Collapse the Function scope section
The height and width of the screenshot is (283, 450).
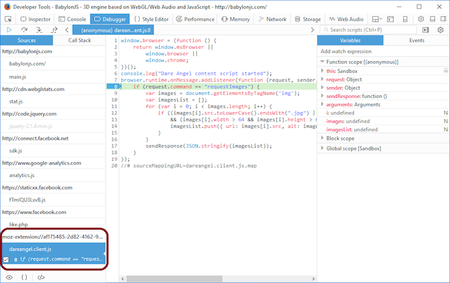pyautogui.click(x=322, y=62)
